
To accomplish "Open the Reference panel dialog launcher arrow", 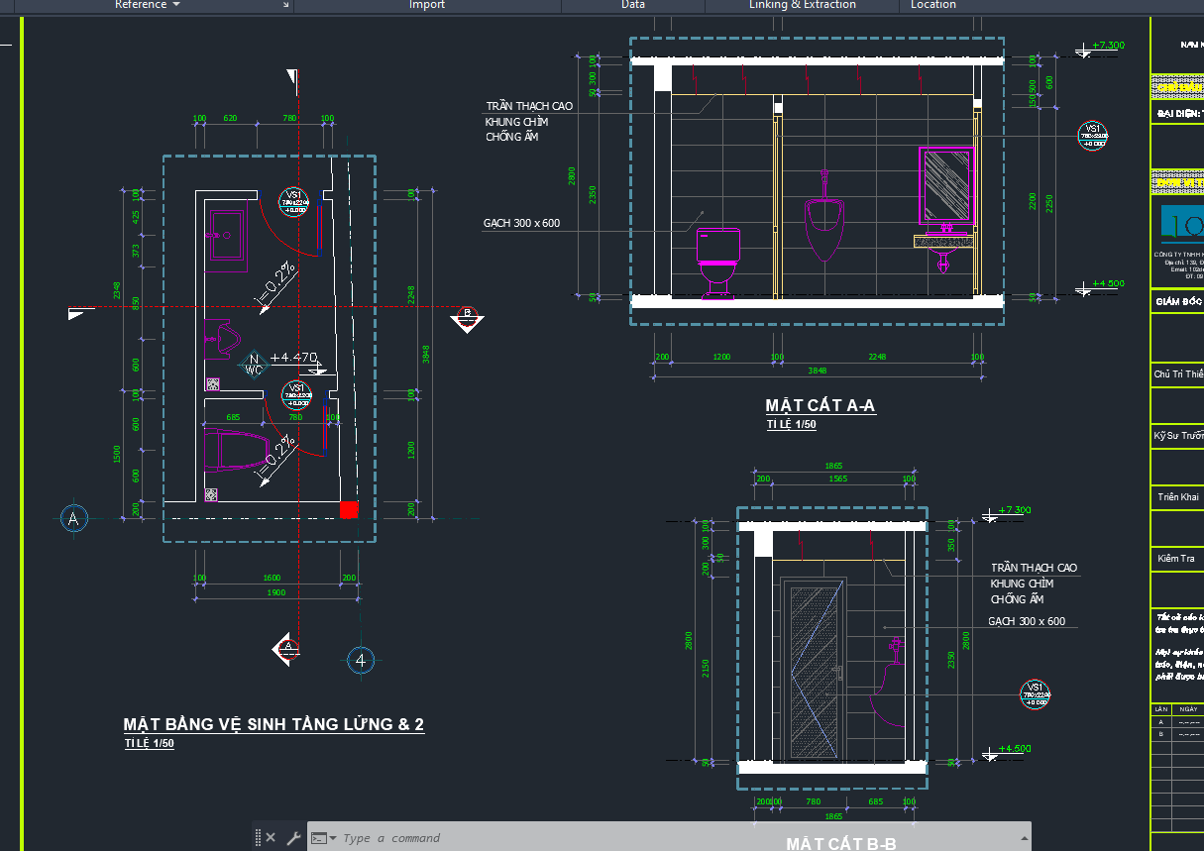I will 286,5.
